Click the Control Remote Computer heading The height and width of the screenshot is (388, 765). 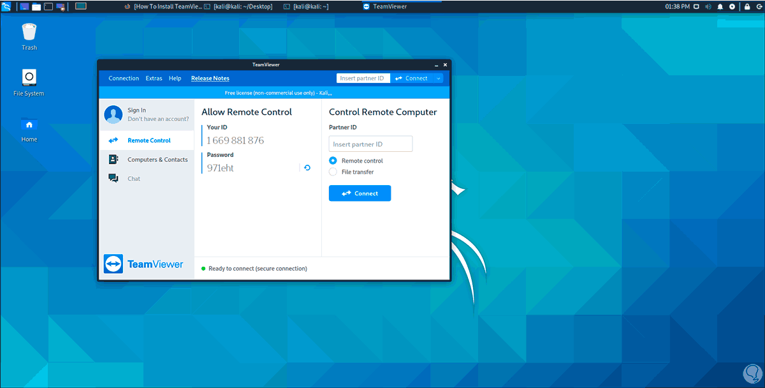tap(383, 112)
